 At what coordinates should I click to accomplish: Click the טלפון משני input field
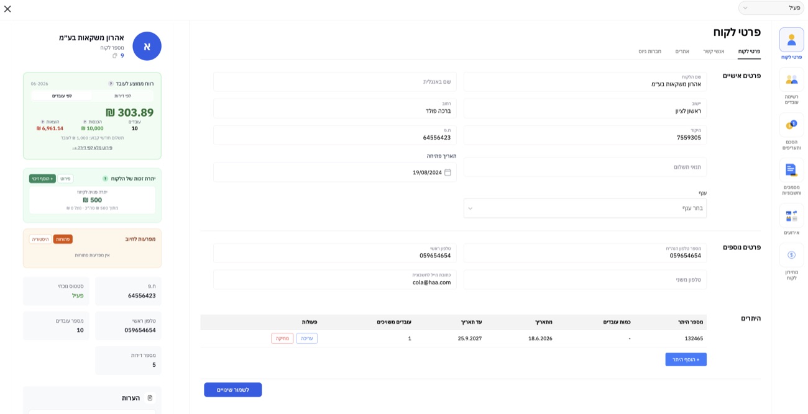(585, 279)
